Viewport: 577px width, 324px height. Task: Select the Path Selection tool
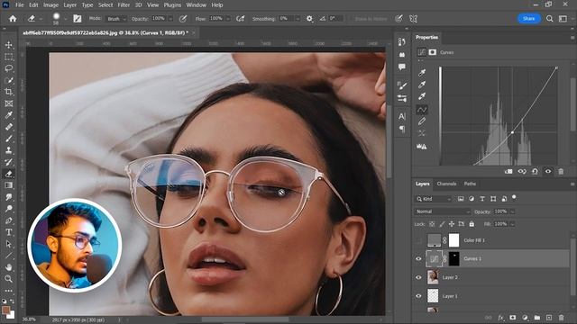click(x=8, y=244)
